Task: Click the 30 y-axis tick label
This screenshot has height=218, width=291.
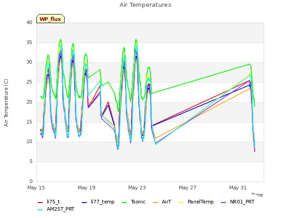Action: tap(29, 62)
